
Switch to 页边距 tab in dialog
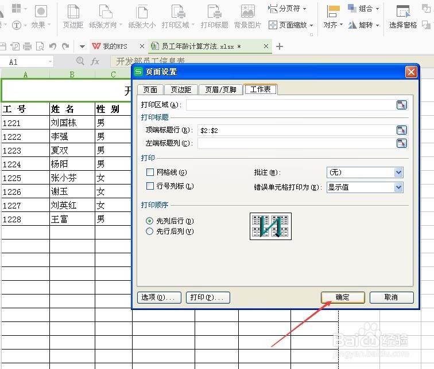click(x=181, y=90)
